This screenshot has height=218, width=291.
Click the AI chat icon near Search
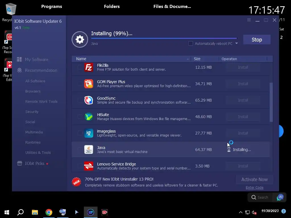tap(280, 198)
